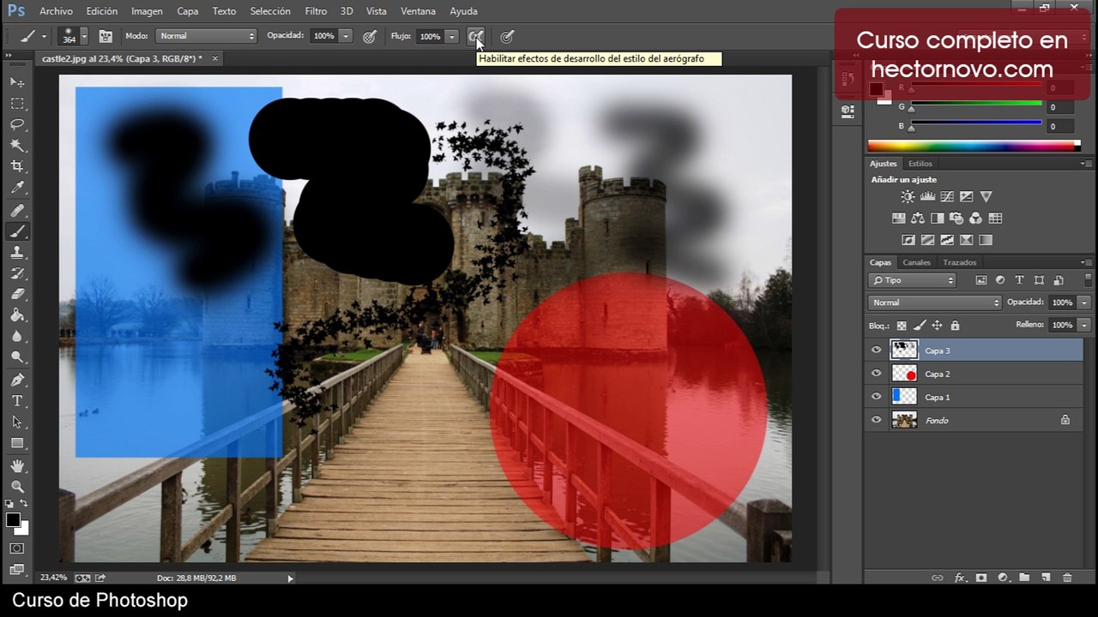This screenshot has width=1098, height=617.
Task: Select the Zoom tool
Action: 17,487
